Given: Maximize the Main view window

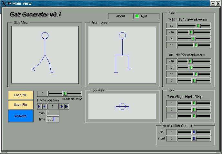Looking at the screenshot, I should [213, 3].
